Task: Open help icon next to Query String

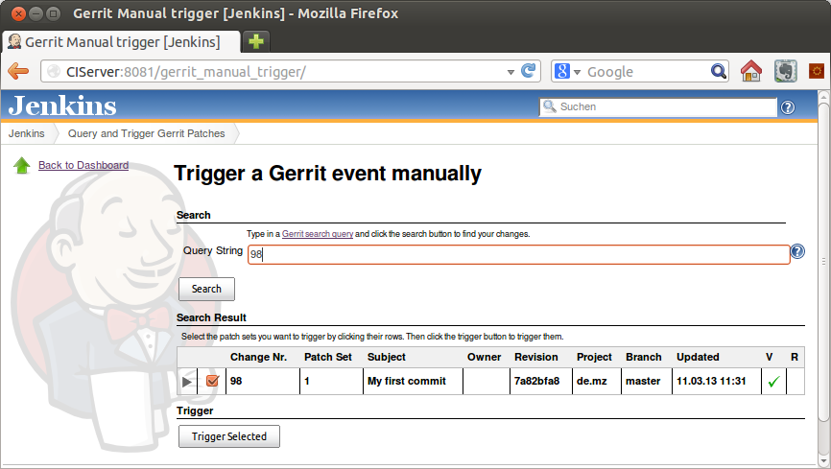Action: [x=797, y=252]
